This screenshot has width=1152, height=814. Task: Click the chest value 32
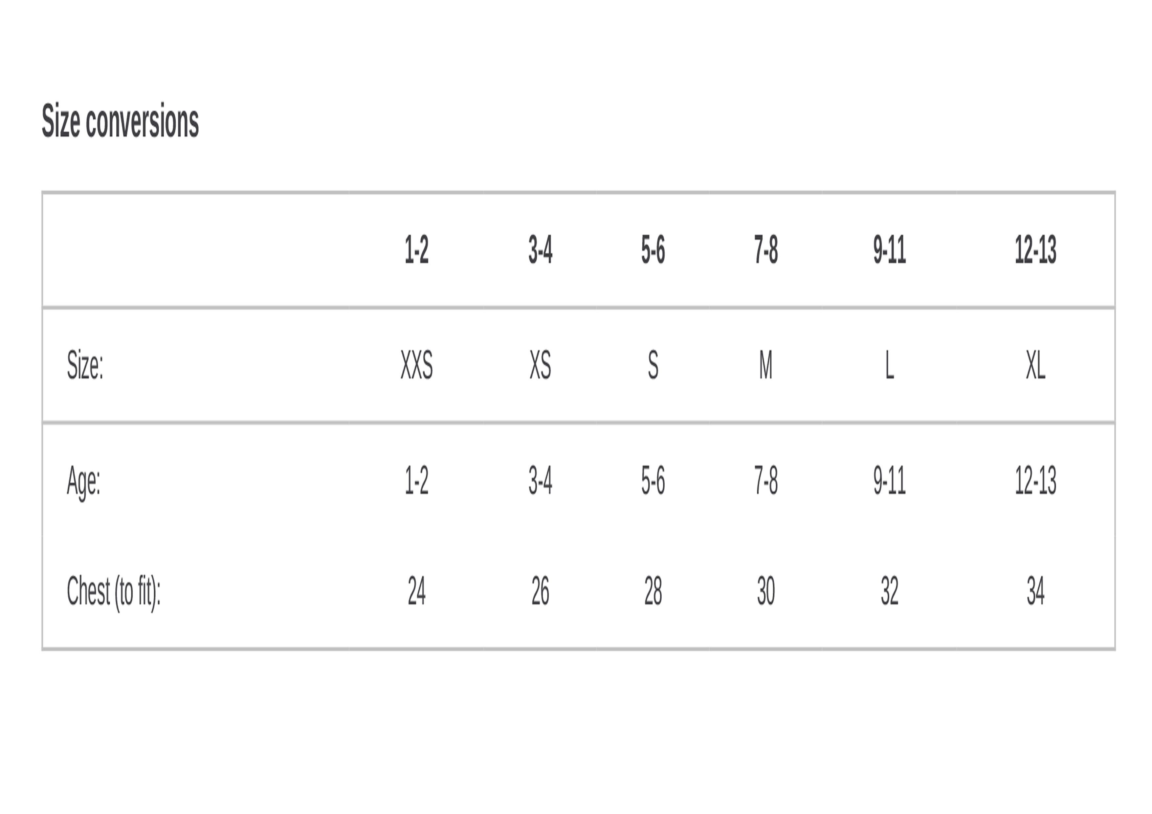tap(890, 591)
